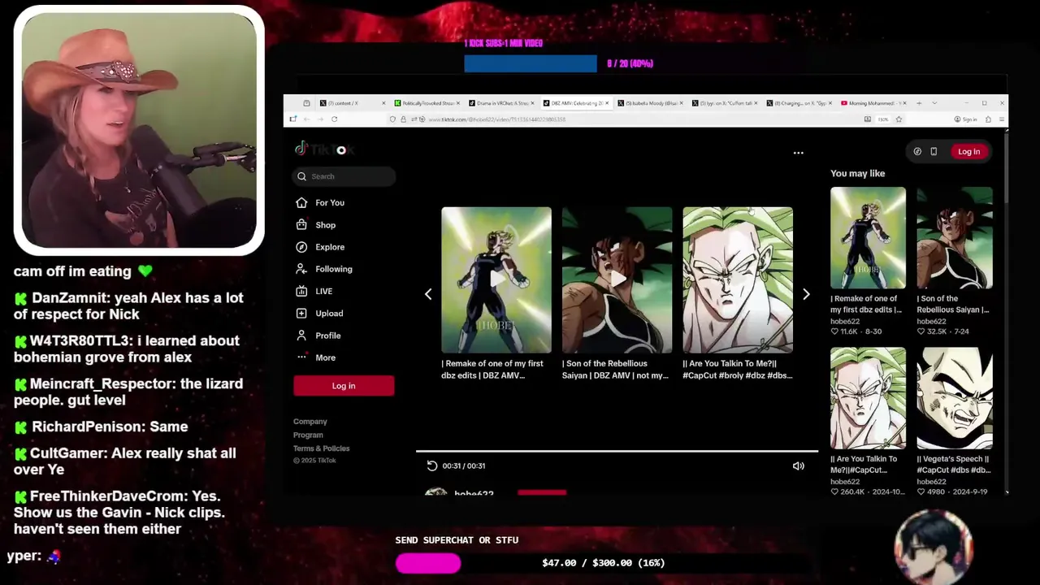Viewport: 1040px width, 585px height.
Task: Open the Following people icon
Action: [x=301, y=269]
